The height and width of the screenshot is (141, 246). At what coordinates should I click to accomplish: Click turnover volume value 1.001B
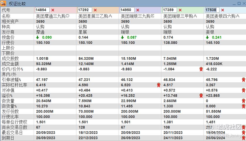(x=42, y=59)
